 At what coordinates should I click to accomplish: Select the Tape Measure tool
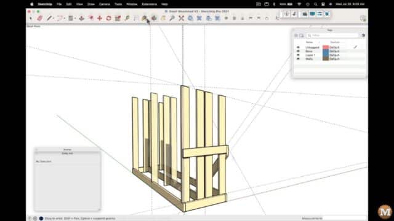(127, 18)
